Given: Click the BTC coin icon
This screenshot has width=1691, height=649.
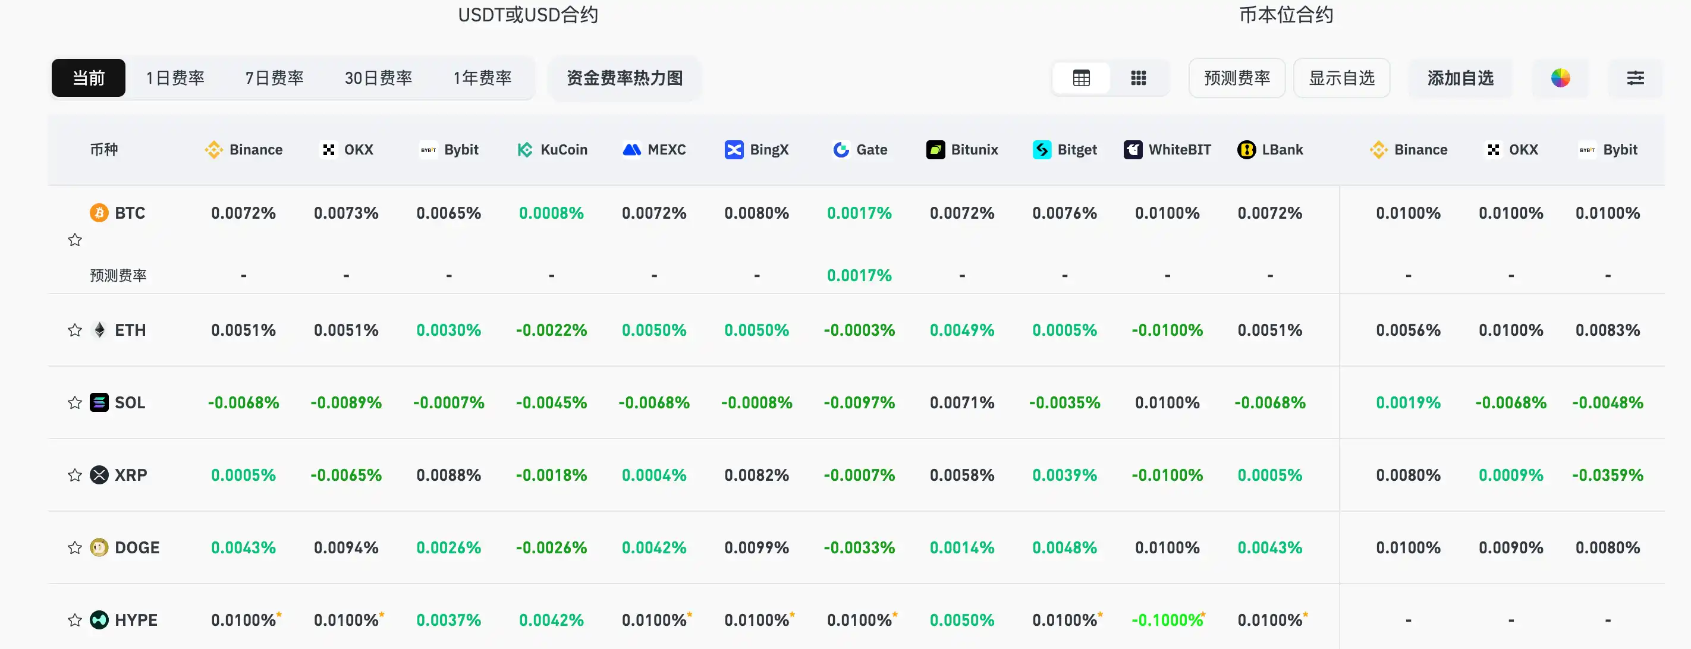Looking at the screenshot, I should tap(99, 213).
